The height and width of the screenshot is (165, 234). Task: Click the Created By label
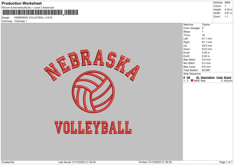pyautogui.click(x=8, y=162)
